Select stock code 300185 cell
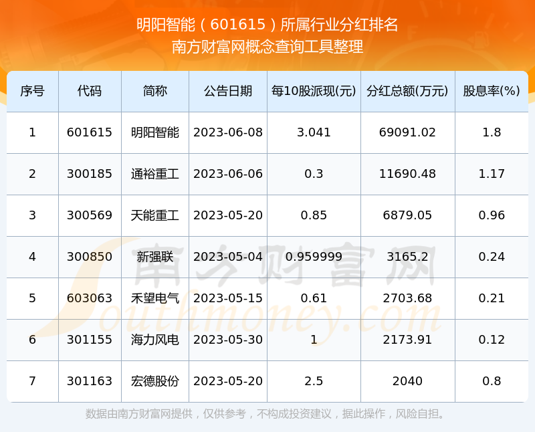This screenshot has width=535, height=432. coord(90,174)
